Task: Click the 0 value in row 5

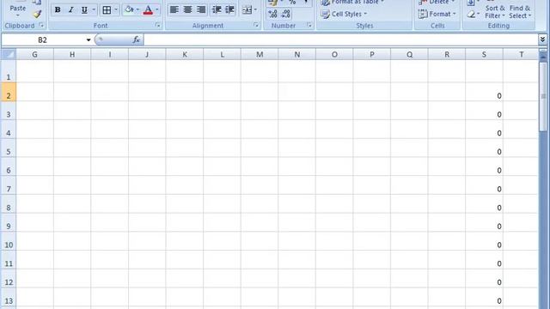Action: point(498,152)
